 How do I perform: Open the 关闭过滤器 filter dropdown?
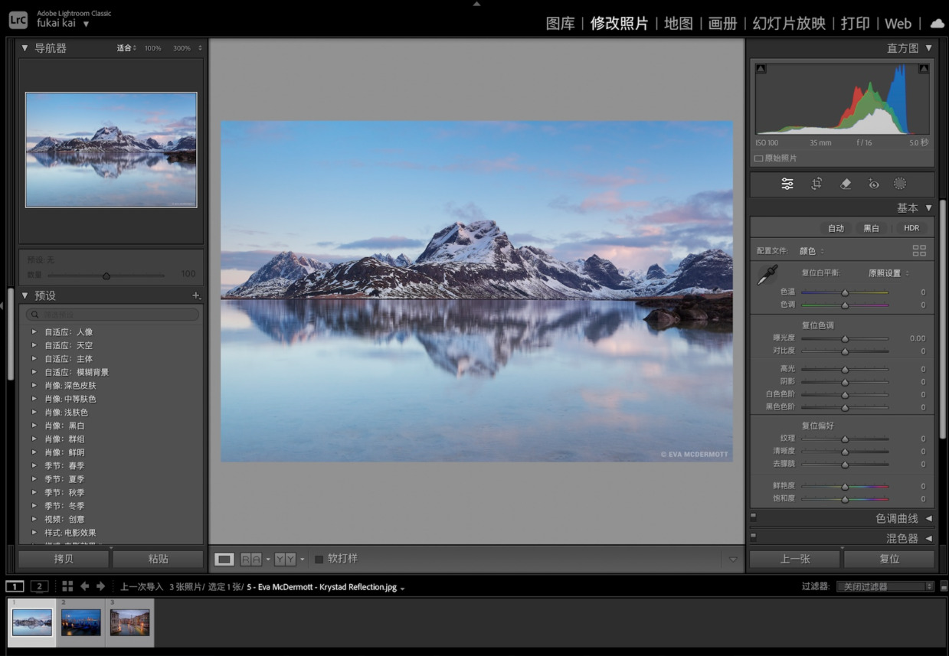point(885,586)
